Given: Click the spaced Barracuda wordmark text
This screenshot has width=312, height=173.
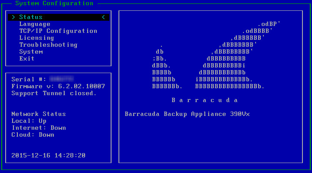Looking at the screenshot, I should tap(204, 100).
